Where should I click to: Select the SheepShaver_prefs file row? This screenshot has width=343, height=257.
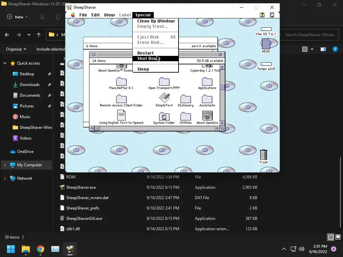(x=158, y=208)
